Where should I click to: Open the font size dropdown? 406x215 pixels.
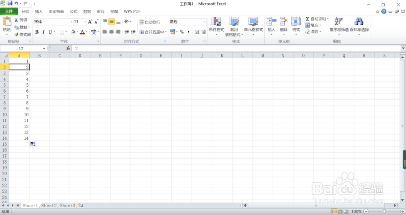85,22
